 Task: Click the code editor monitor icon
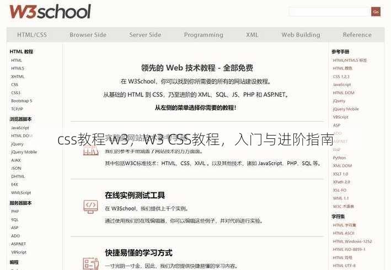point(90,207)
